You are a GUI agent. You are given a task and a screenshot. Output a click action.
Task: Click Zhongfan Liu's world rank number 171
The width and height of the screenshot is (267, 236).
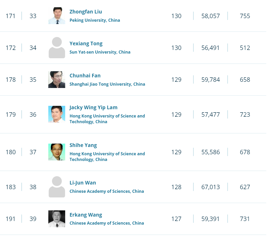[x=11, y=16]
